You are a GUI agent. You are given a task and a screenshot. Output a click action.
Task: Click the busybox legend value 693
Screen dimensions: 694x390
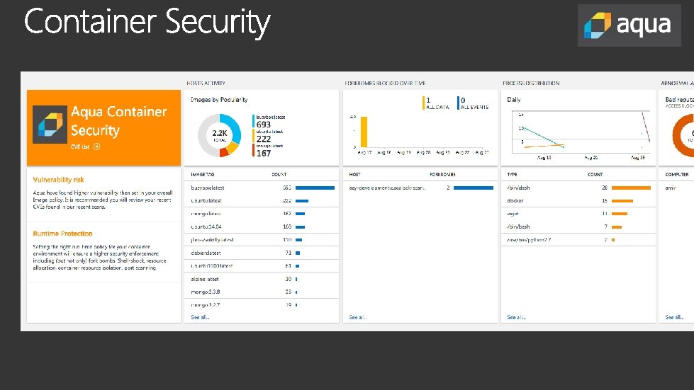pyautogui.click(x=263, y=125)
